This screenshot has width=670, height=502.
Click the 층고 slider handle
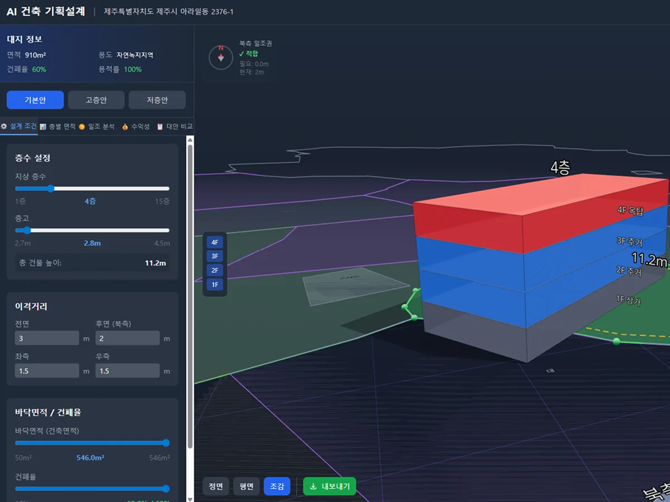pyautogui.click(x=27, y=230)
